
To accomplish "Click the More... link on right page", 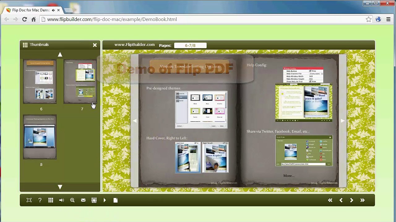I will click(x=289, y=176).
